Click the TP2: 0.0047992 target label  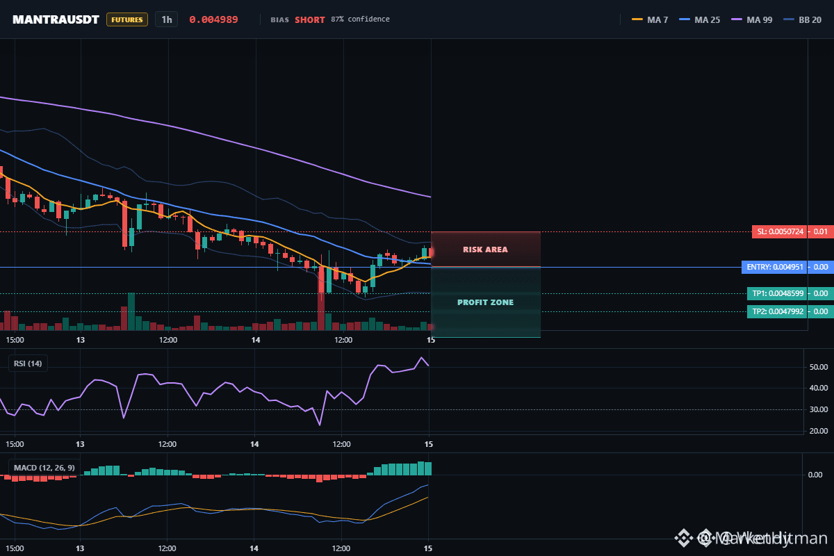(777, 311)
